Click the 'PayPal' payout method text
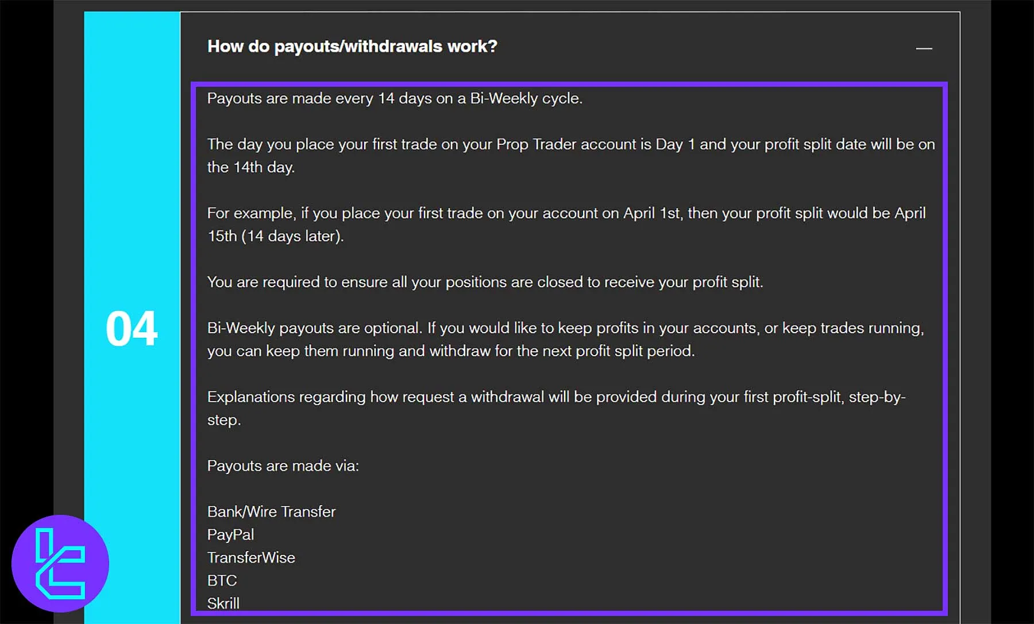Image resolution: width=1034 pixels, height=624 pixels. (230, 534)
